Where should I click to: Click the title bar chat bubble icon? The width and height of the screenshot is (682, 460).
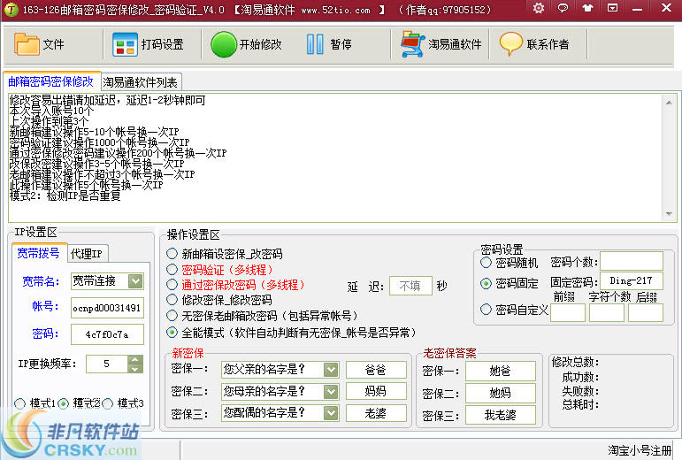(563, 8)
